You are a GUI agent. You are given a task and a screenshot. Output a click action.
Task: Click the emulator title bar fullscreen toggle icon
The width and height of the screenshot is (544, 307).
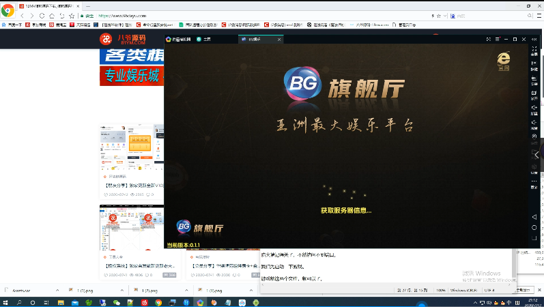pos(489,39)
